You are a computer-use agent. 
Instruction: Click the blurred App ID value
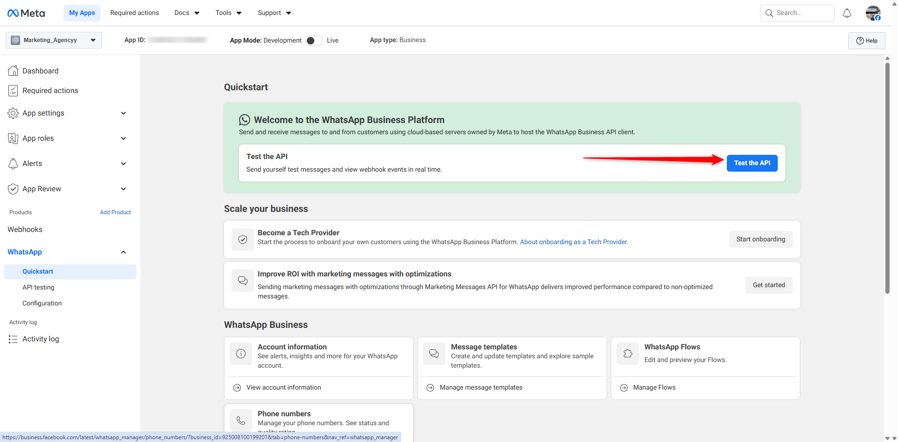coord(178,40)
